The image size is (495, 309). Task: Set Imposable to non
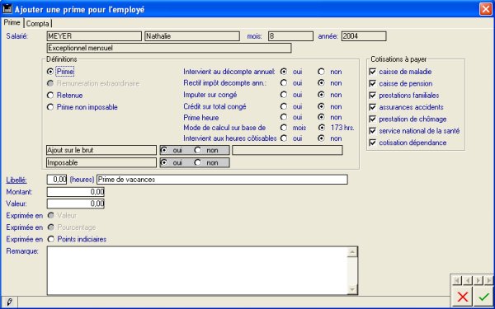(x=198, y=162)
